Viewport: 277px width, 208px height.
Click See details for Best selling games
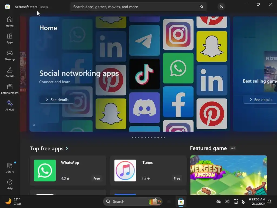pyautogui.click(x=260, y=100)
